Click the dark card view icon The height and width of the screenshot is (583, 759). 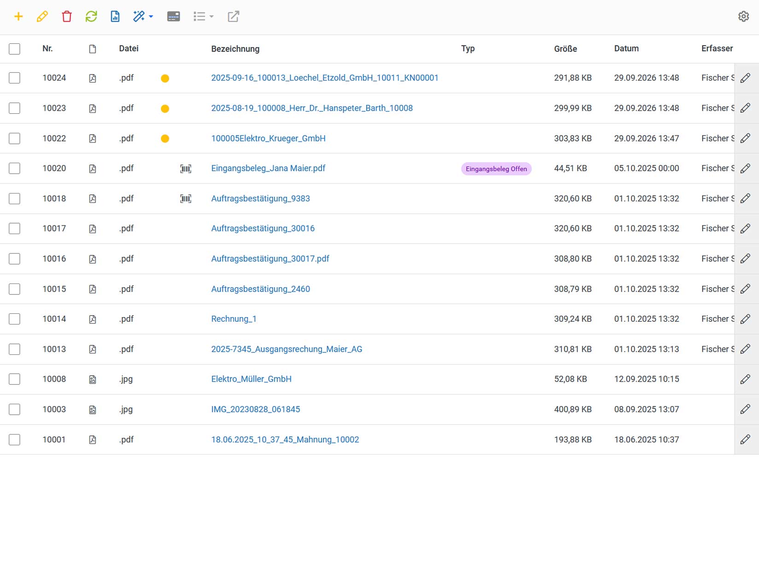174,17
